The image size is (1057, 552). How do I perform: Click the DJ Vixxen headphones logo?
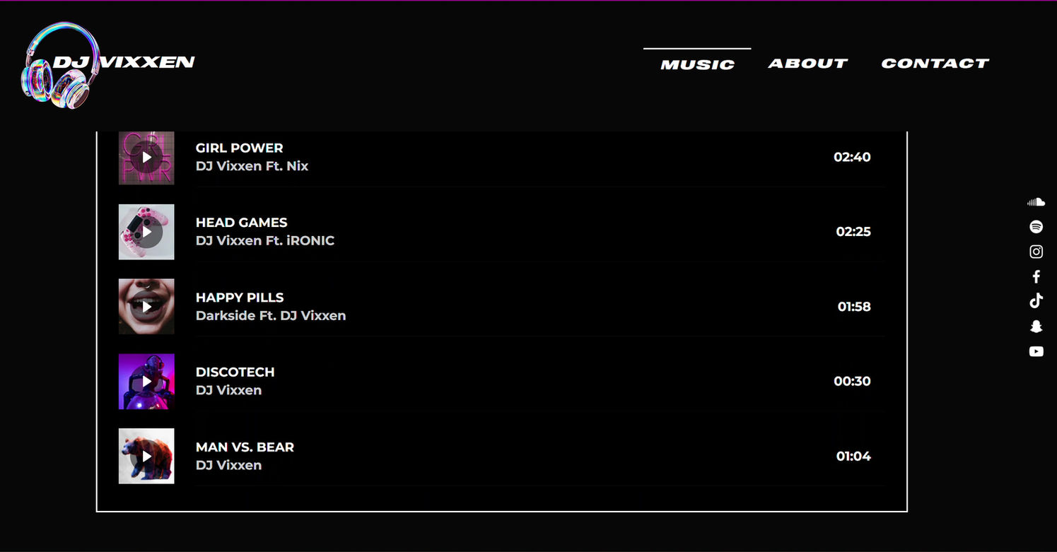[60, 66]
